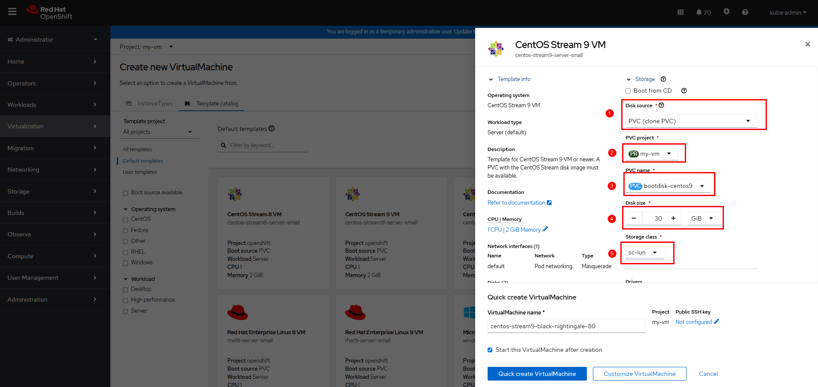Screen dimensions: 818x387
Task: Check the CentOS operating system filter
Action: pos(125,220)
